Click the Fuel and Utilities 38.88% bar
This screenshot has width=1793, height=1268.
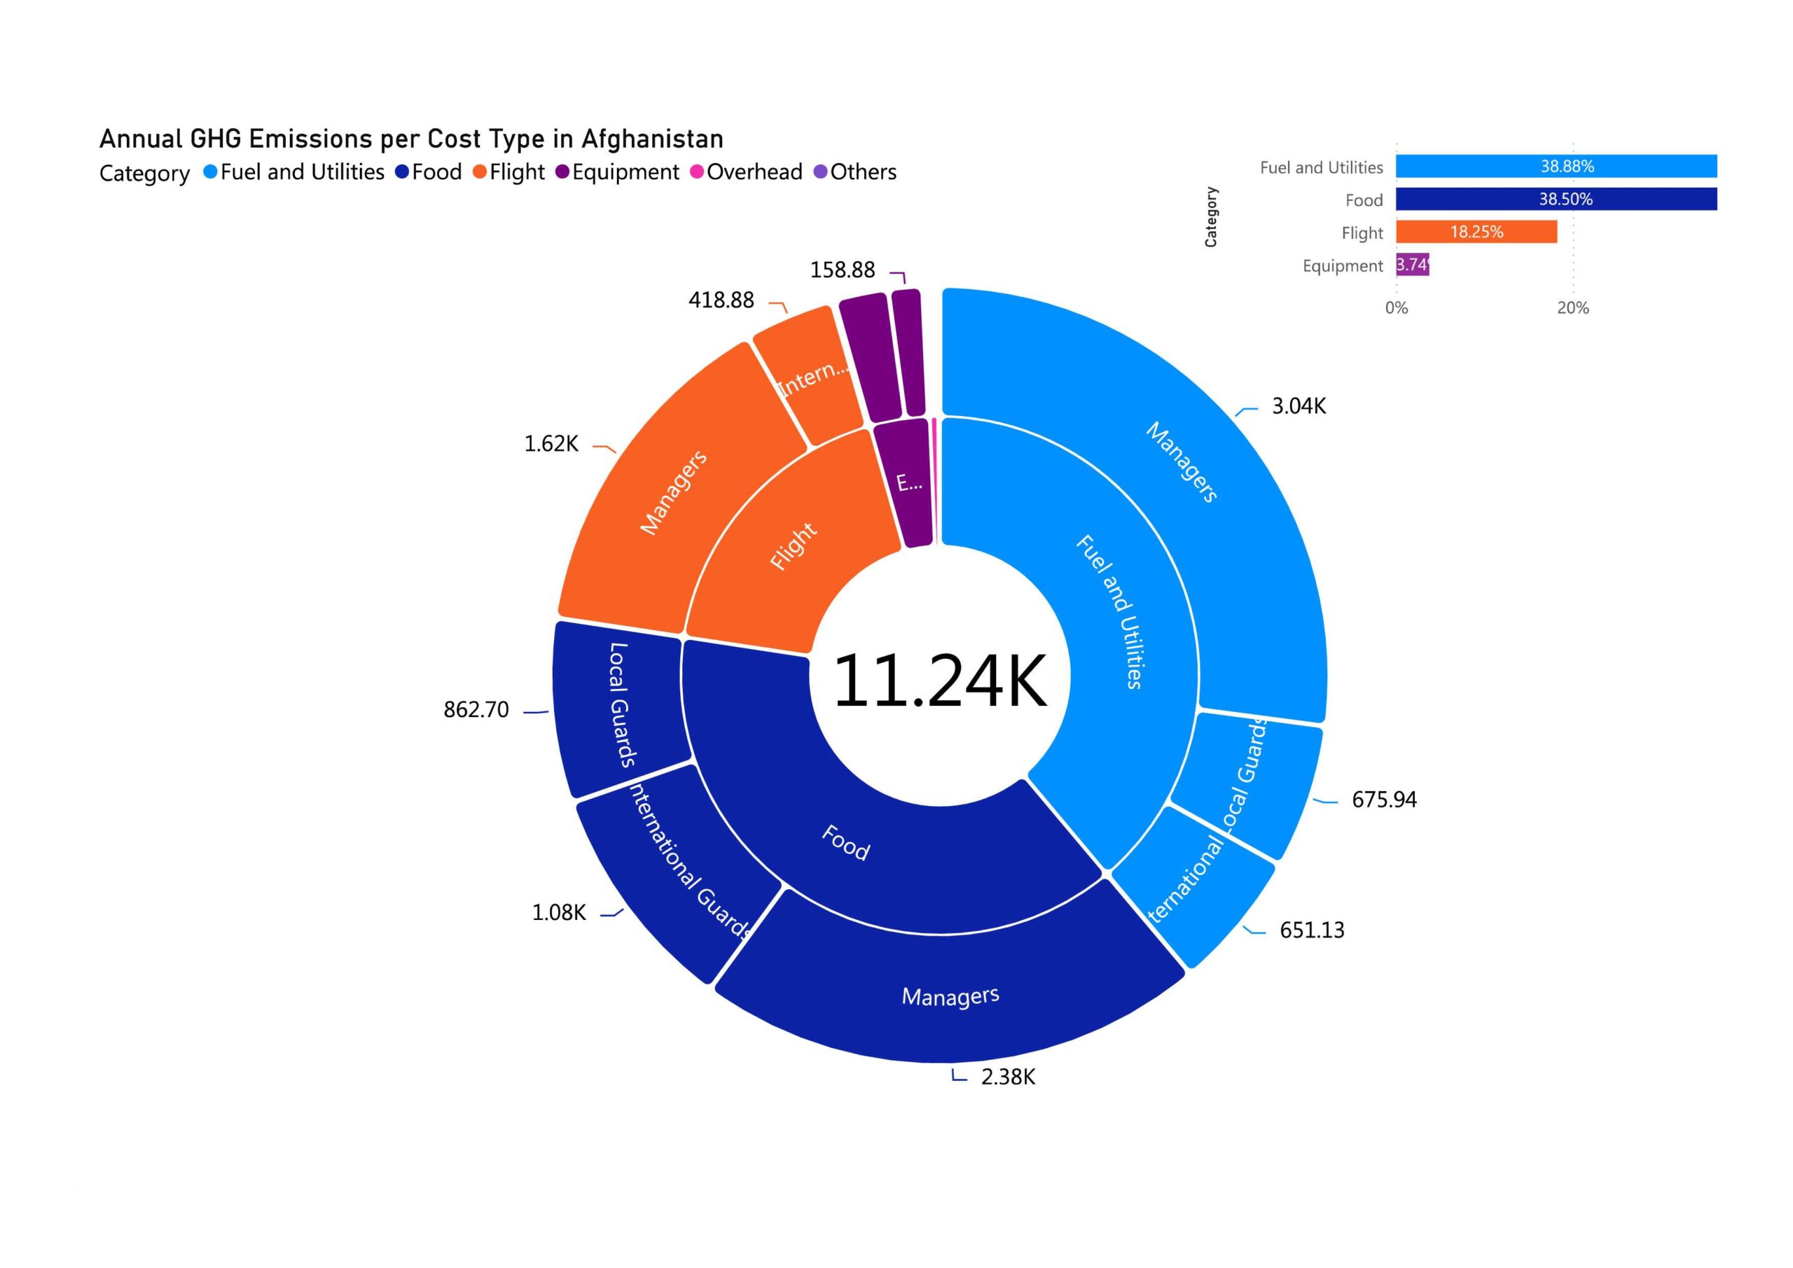click(x=1556, y=167)
